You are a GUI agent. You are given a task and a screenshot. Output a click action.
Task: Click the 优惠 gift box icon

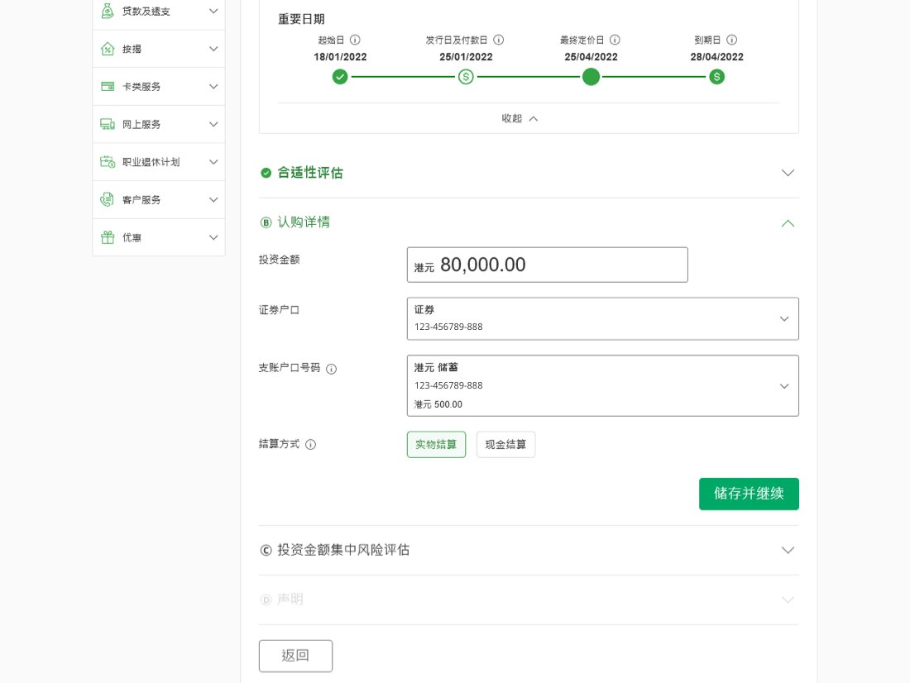coord(108,237)
